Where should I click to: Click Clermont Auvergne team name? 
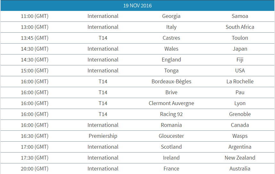171,103
